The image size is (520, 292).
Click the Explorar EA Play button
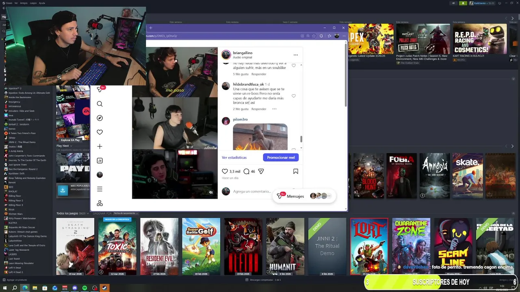point(70,140)
